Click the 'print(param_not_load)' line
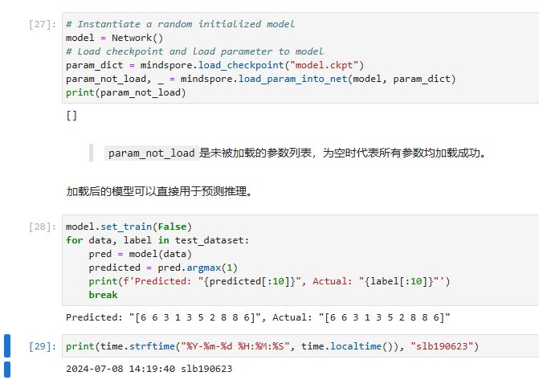This screenshot has height=380, width=539. click(x=126, y=93)
